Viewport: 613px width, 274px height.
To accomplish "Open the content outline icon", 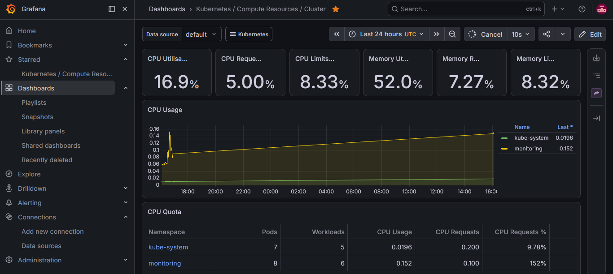I will tap(596, 76).
